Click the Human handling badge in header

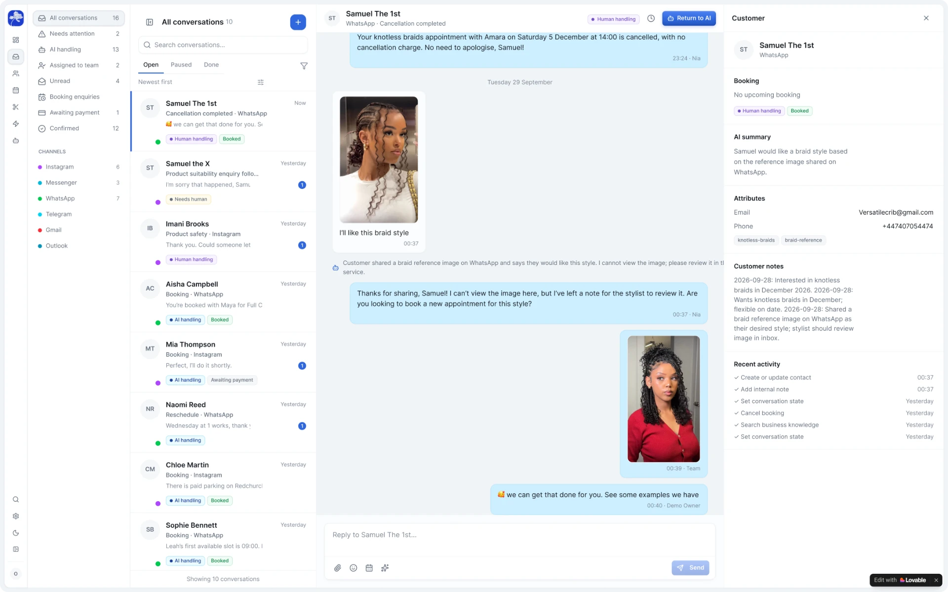[613, 19]
